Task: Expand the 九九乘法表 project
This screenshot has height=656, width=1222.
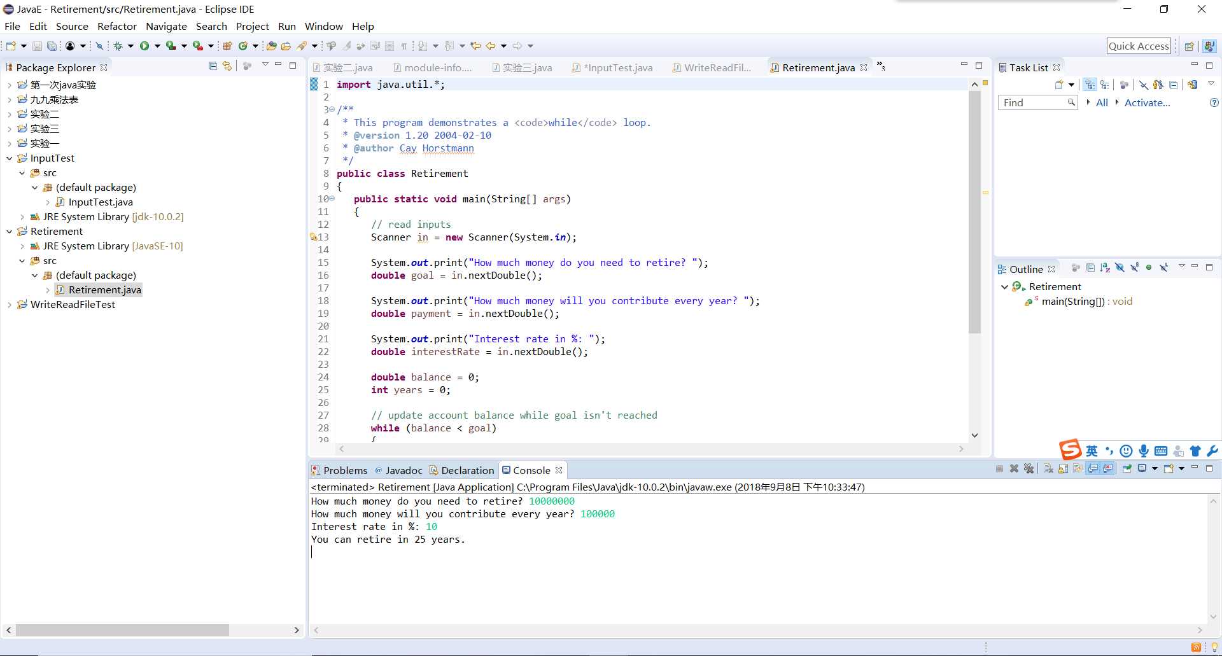Action: 9,99
